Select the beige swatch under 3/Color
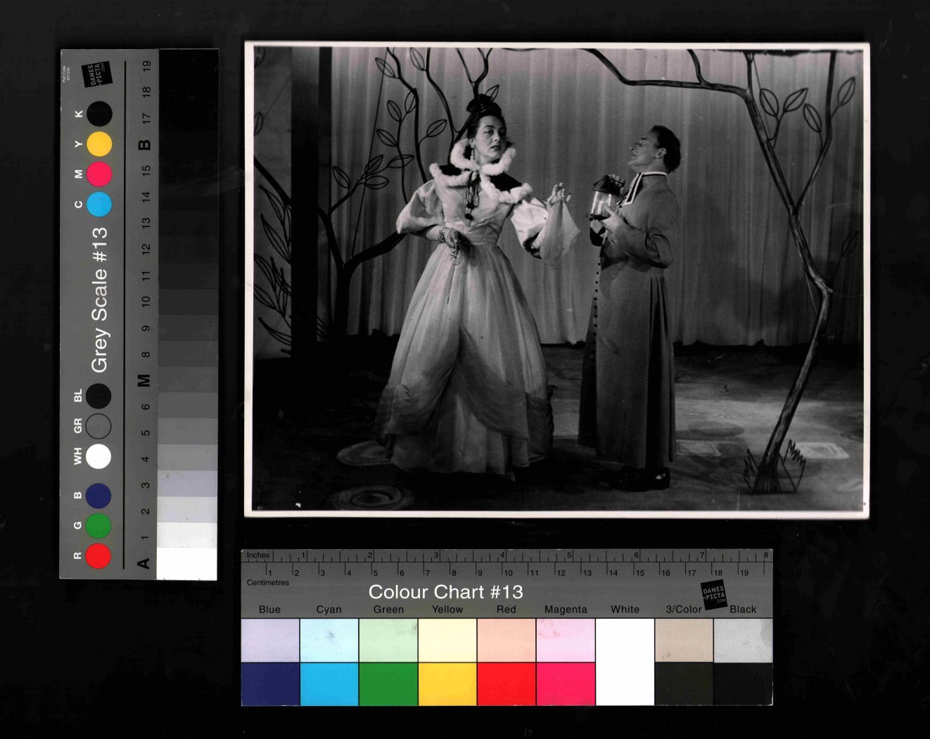Screen dimensions: 930x739 click(684, 641)
